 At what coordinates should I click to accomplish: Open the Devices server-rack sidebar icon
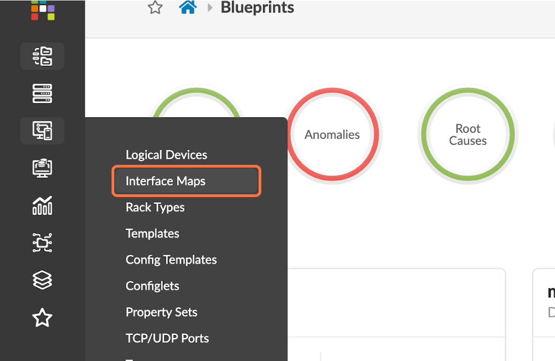tap(43, 93)
